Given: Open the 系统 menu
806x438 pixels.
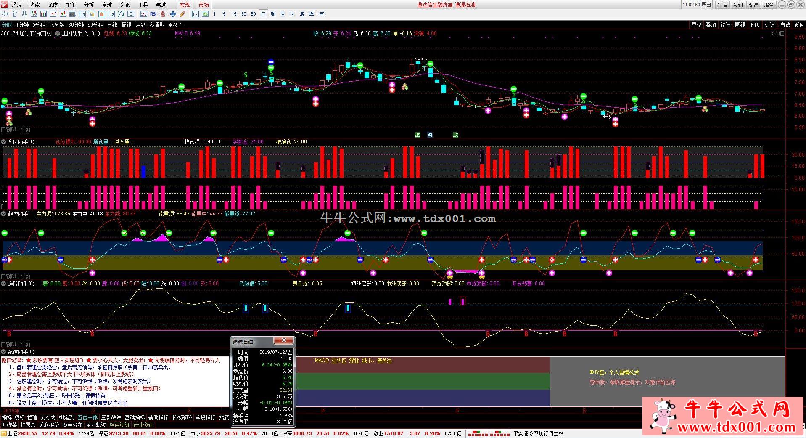Looking at the screenshot, I should click(x=17, y=5).
